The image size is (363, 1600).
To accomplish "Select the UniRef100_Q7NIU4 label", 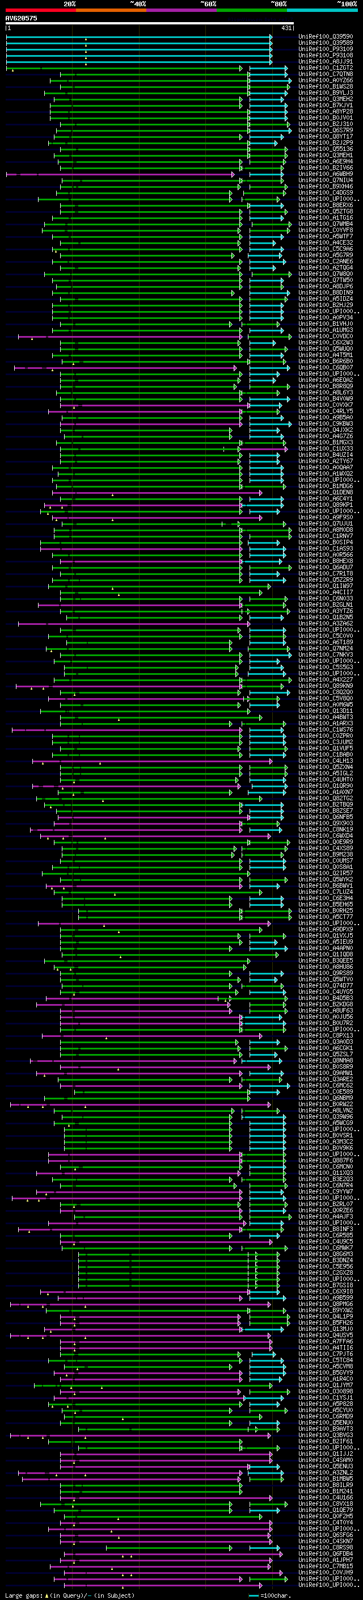I will [326, 180].
